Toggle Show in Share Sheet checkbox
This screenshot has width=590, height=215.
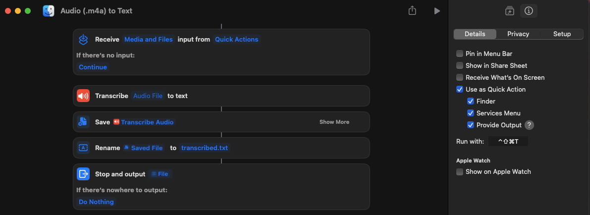click(x=460, y=65)
